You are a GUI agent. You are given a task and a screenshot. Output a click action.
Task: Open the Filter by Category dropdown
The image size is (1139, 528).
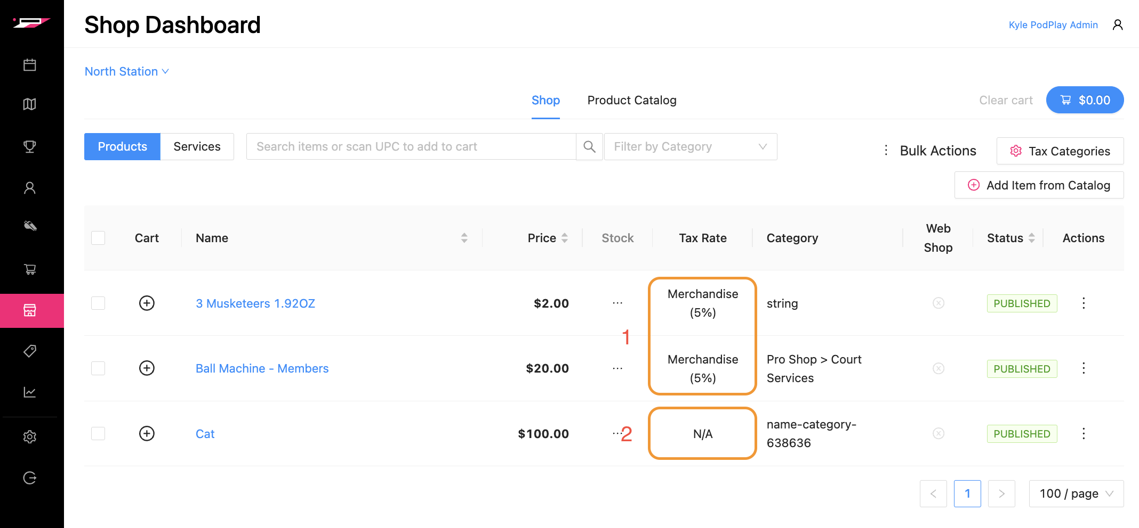click(690, 147)
